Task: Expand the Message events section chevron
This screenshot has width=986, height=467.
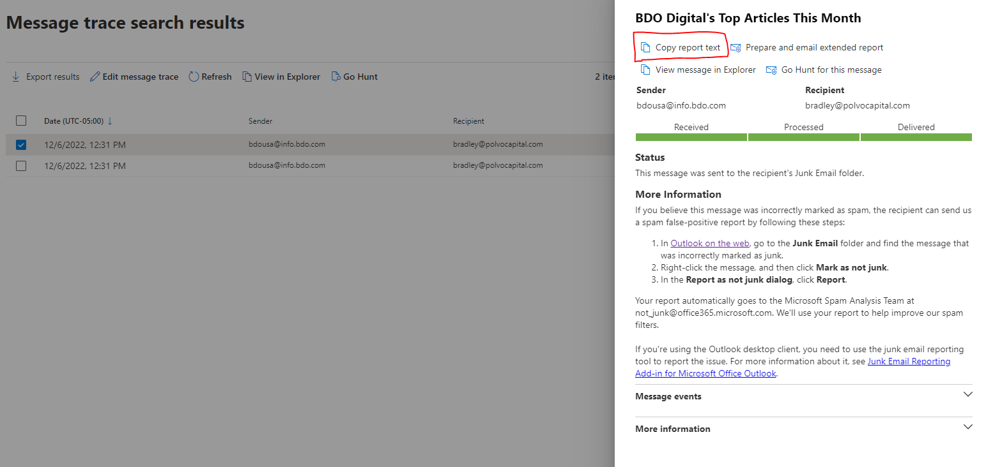Action: 967,395
